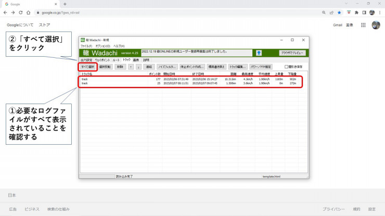
Task: Click the 停止ポイント作成... button
Action: tap(192, 67)
